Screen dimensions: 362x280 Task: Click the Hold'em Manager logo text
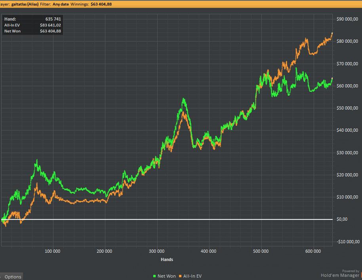point(340,275)
